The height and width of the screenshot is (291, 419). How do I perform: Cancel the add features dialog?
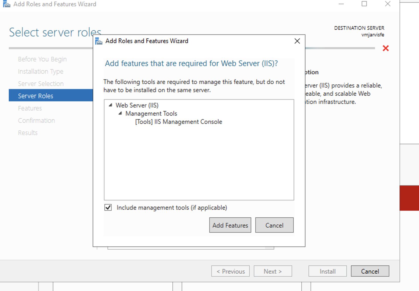click(274, 225)
